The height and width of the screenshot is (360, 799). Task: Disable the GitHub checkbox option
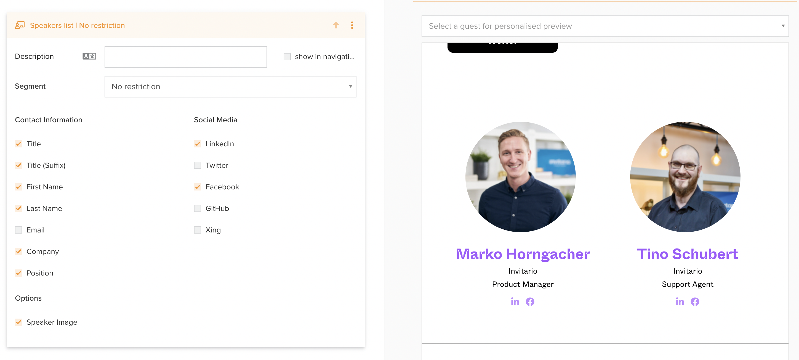pos(198,208)
